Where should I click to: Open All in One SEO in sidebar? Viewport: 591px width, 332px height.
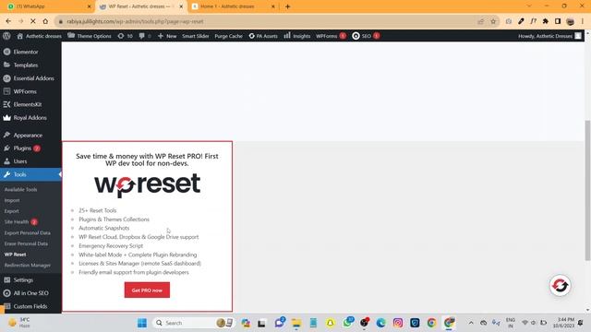pyautogui.click(x=30, y=293)
